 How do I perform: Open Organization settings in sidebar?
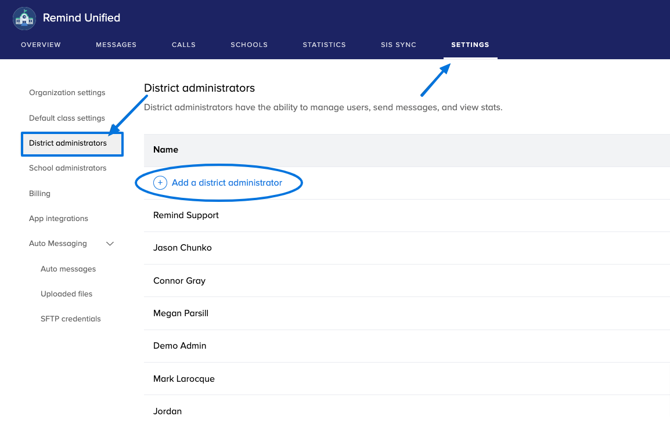(67, 93)
